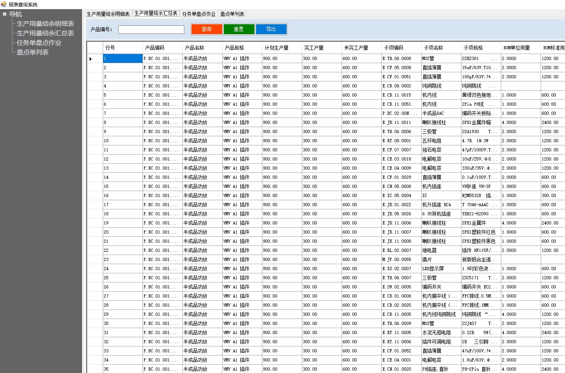Switch to the 盘点单列表 tab
Image resolution: width=565 pixels, height=373 pixels.
click(232, 14)
